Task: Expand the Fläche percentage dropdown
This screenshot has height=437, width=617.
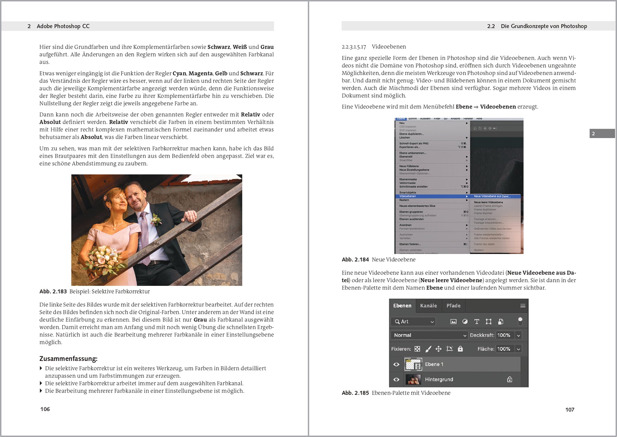Action: click(x=518, y=349)
